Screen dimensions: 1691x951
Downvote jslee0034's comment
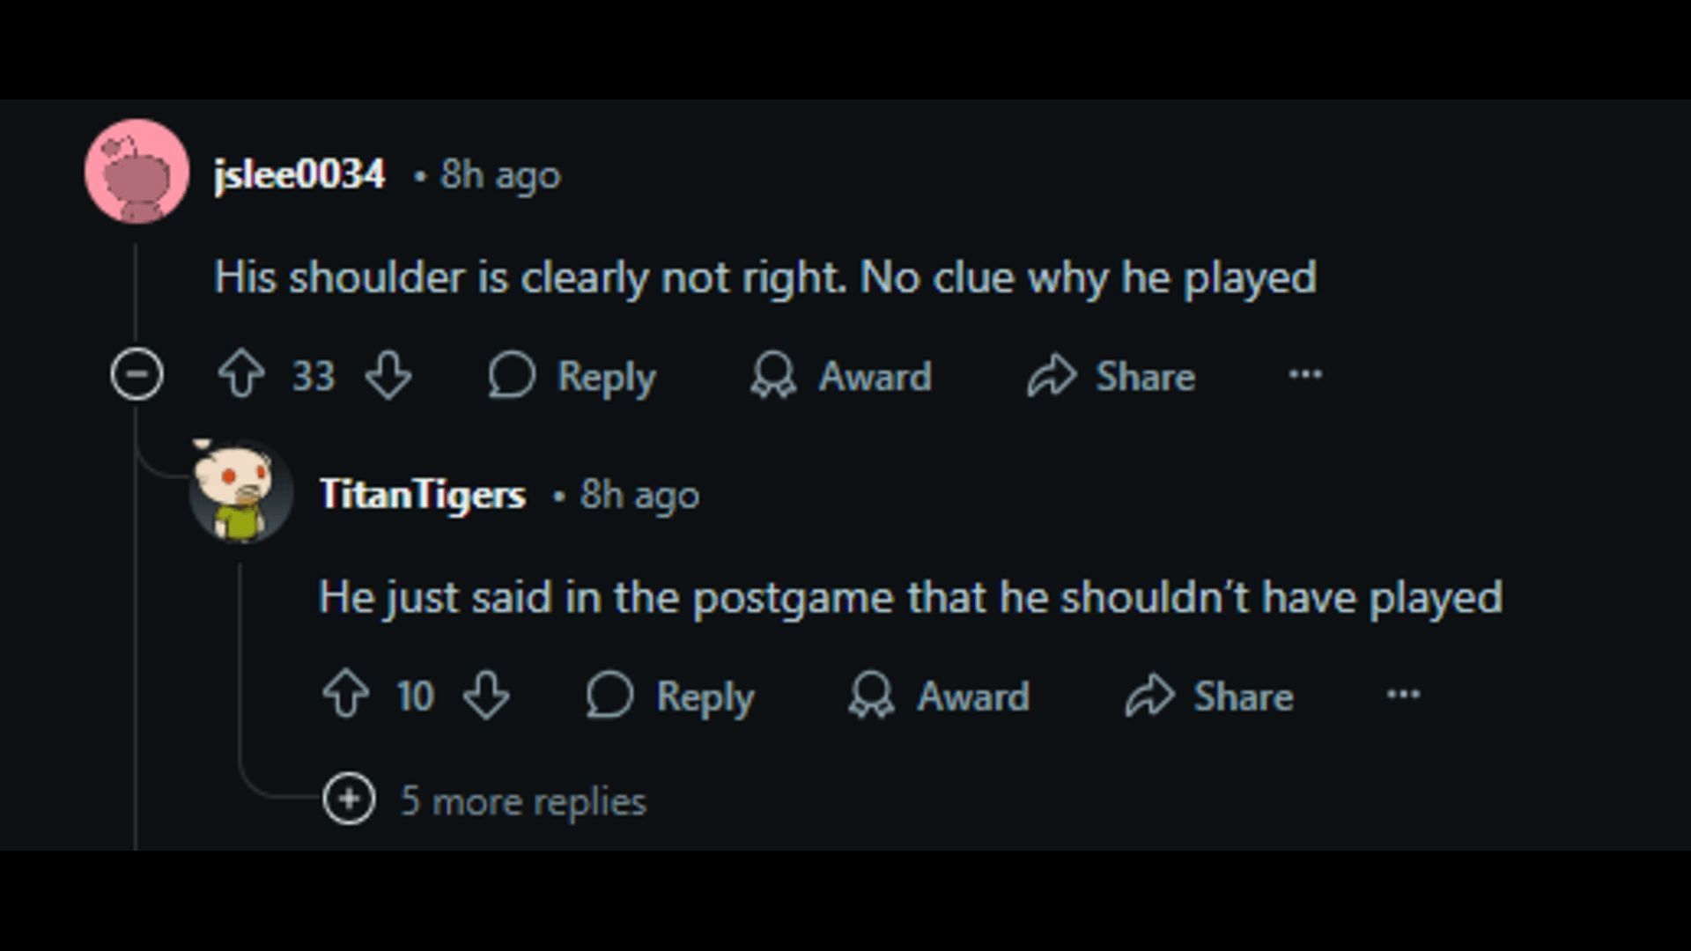pos(388,375)
